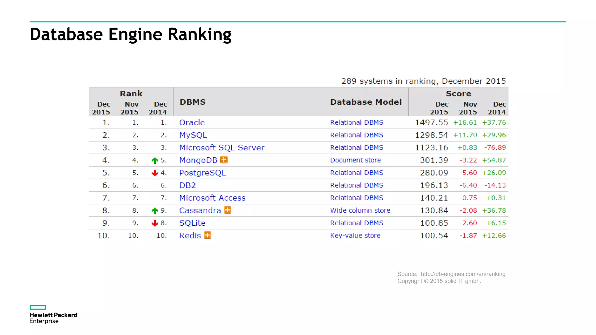Click the green up arrow in Cassandra row

155,211
